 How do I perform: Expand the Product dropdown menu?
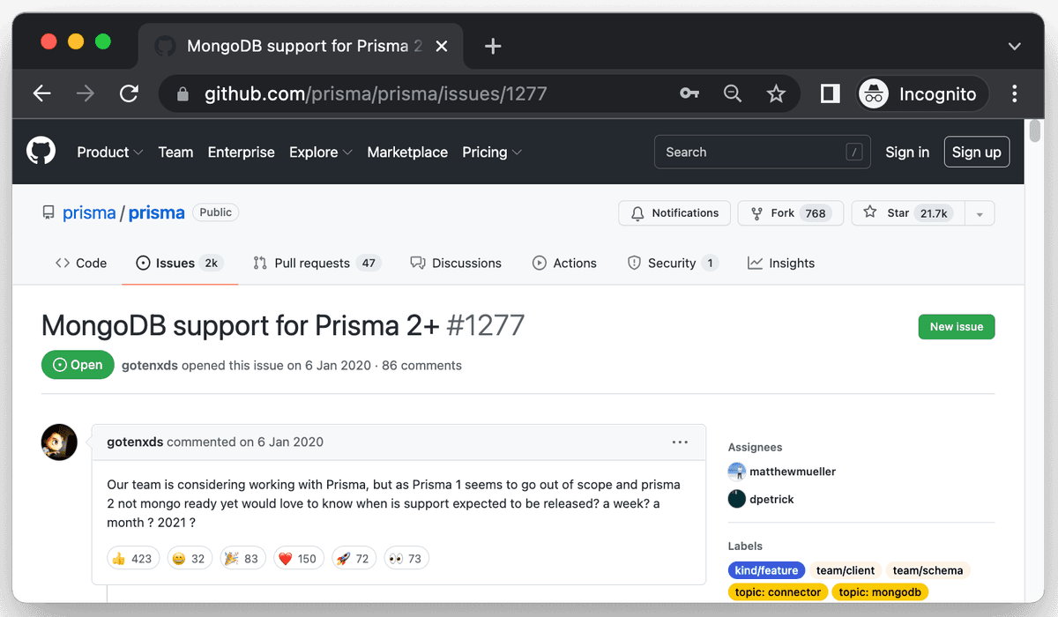(109, 152)
